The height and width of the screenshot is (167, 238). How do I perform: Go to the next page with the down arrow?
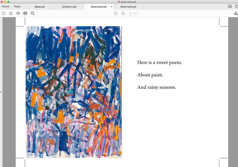coord(123,13)
